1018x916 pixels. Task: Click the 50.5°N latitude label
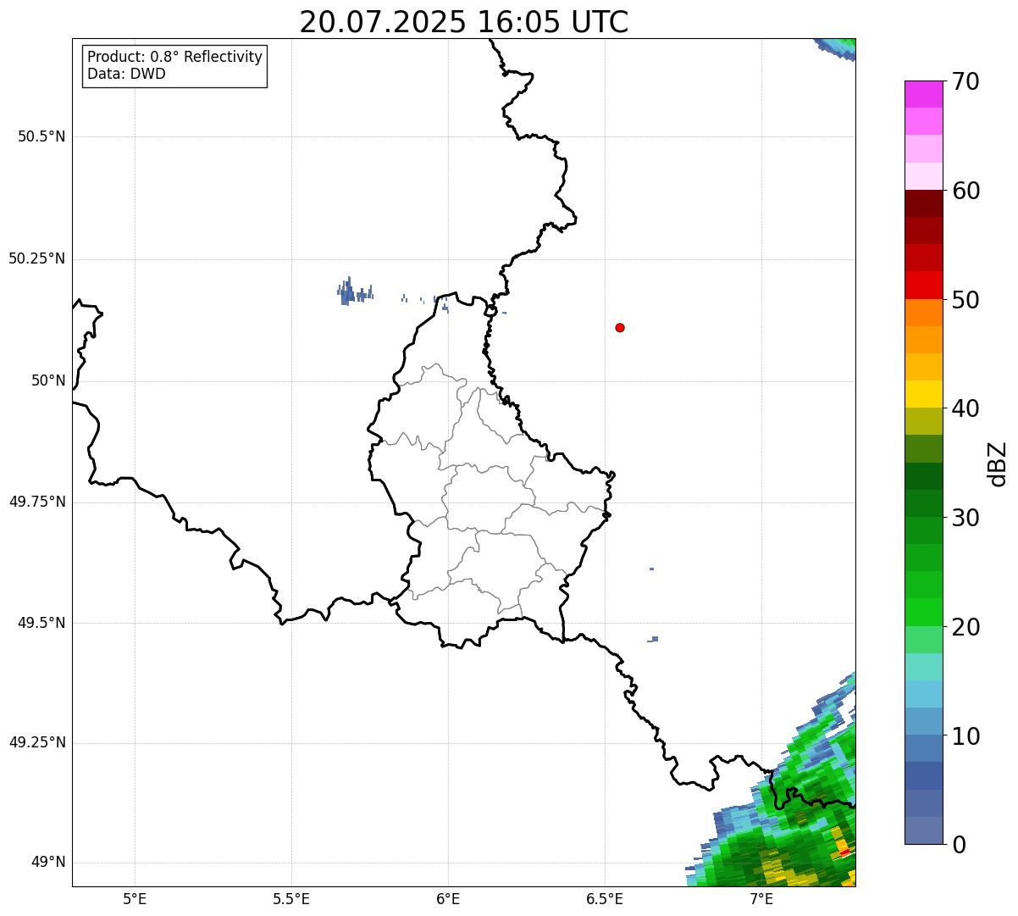pos(41,136)
